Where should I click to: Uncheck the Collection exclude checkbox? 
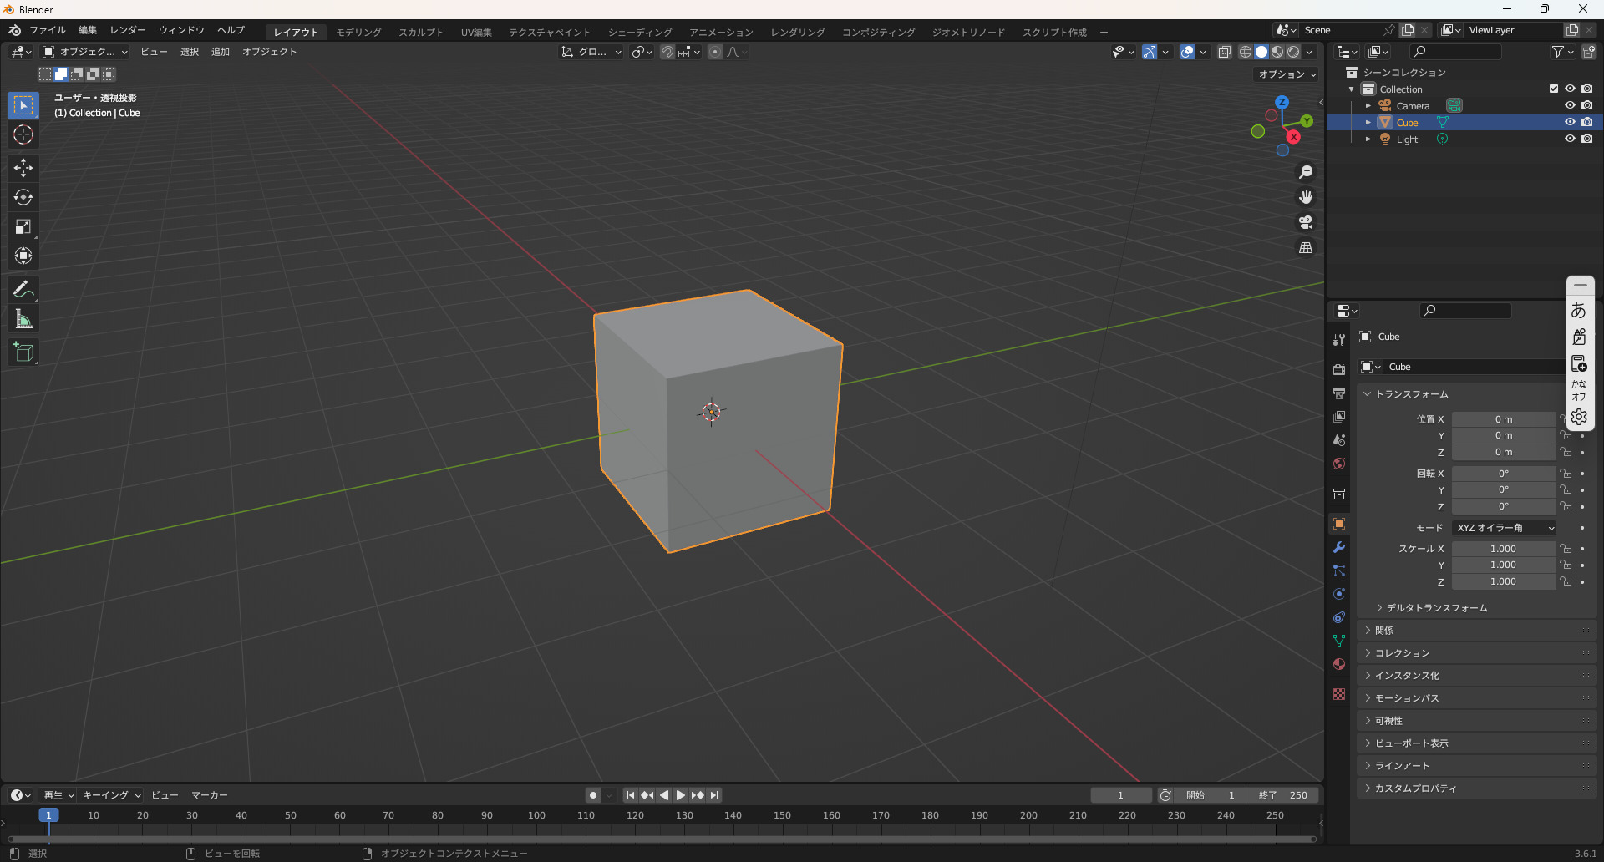1554,89
